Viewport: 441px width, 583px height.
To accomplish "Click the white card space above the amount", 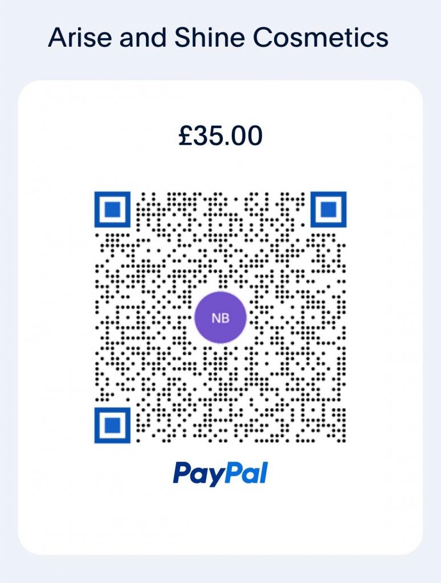I will (220, 101).
